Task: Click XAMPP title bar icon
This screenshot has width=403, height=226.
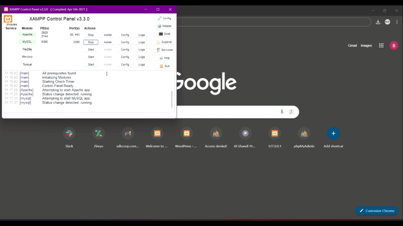Action: point(6,9)
